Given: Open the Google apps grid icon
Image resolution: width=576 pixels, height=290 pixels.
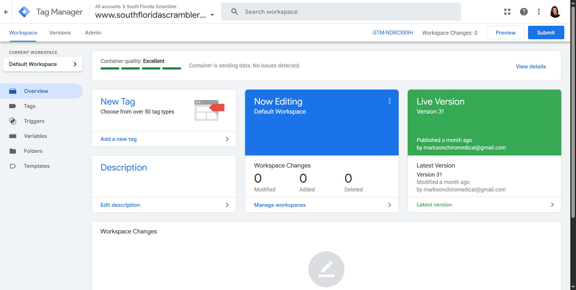Looking at the screenshot, I should [507, 12].
